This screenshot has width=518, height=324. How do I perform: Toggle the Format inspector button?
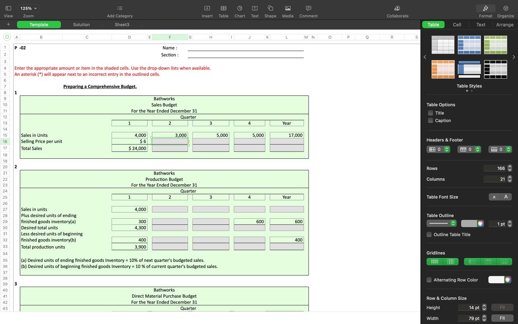pyautogui.click(x=486, y=8)
